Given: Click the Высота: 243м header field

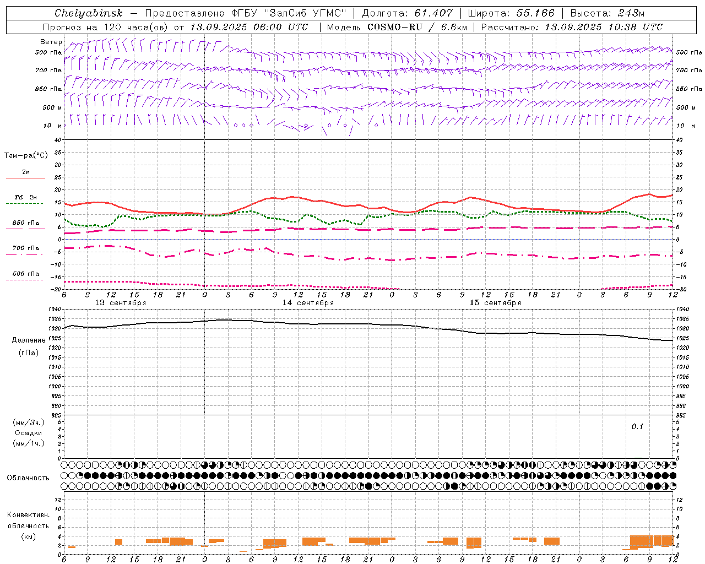Looking at the screenshot, I should [608, 13].
